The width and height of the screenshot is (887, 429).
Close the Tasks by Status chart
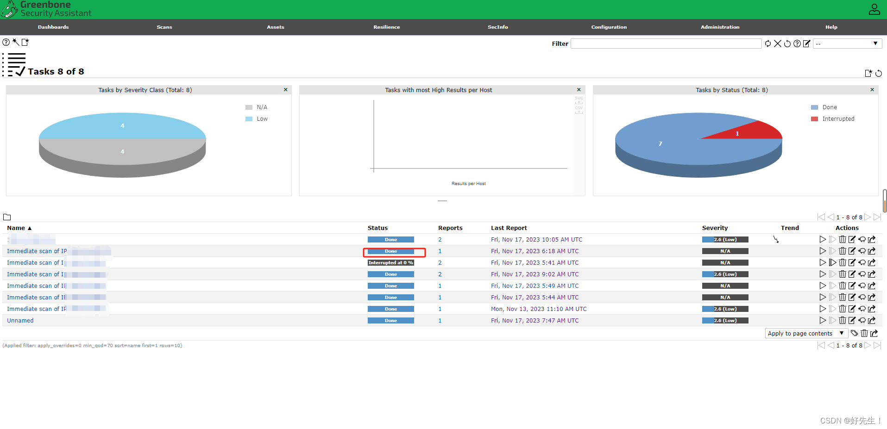point(872,90)
